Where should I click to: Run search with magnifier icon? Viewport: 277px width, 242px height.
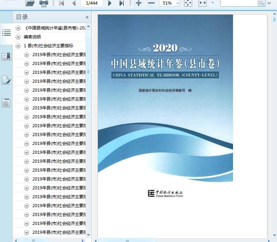coord(261,3)
